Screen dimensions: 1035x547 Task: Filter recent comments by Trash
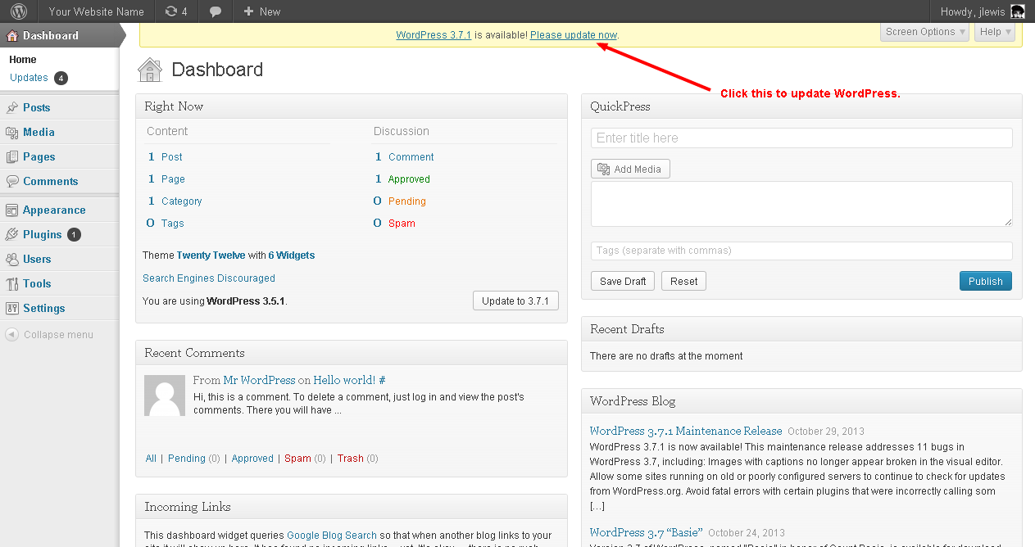[350, 459]
